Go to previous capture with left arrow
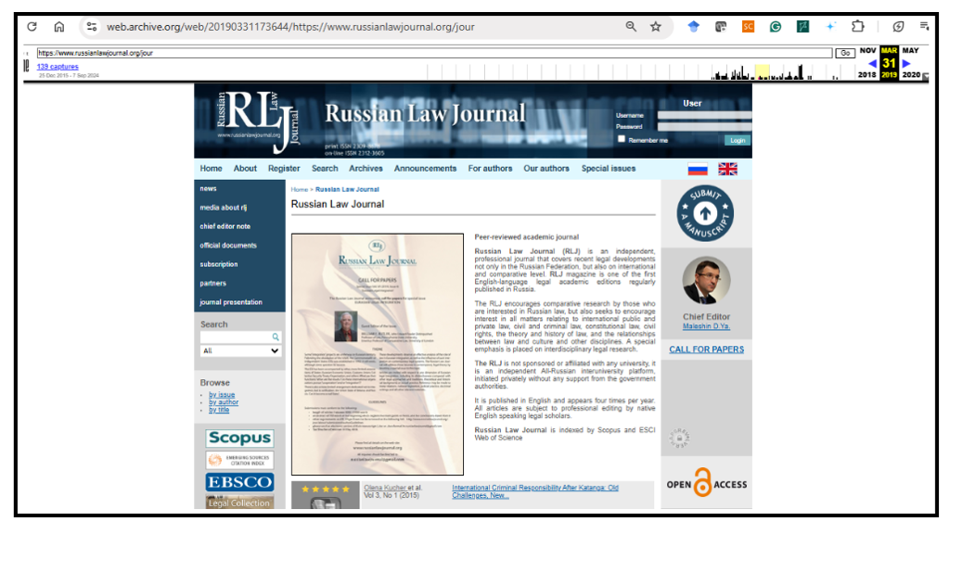975x572 pixels. (872, 63)
